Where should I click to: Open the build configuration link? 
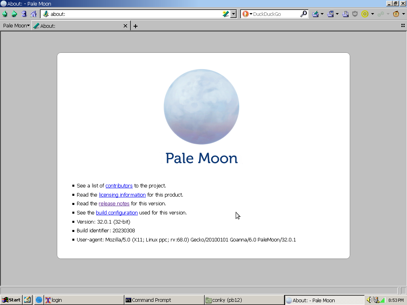pos(117,213)
